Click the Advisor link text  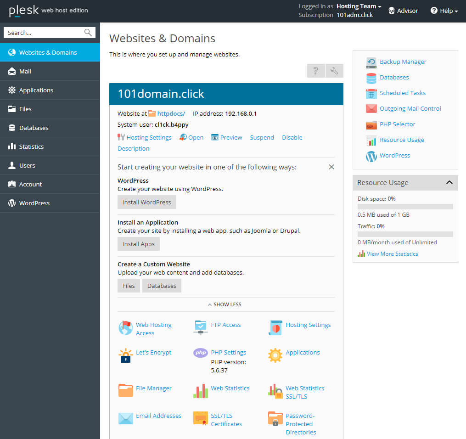coord(407,11)
